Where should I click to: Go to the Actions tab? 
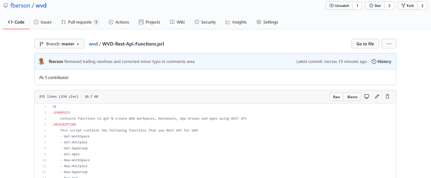point(119,22)
